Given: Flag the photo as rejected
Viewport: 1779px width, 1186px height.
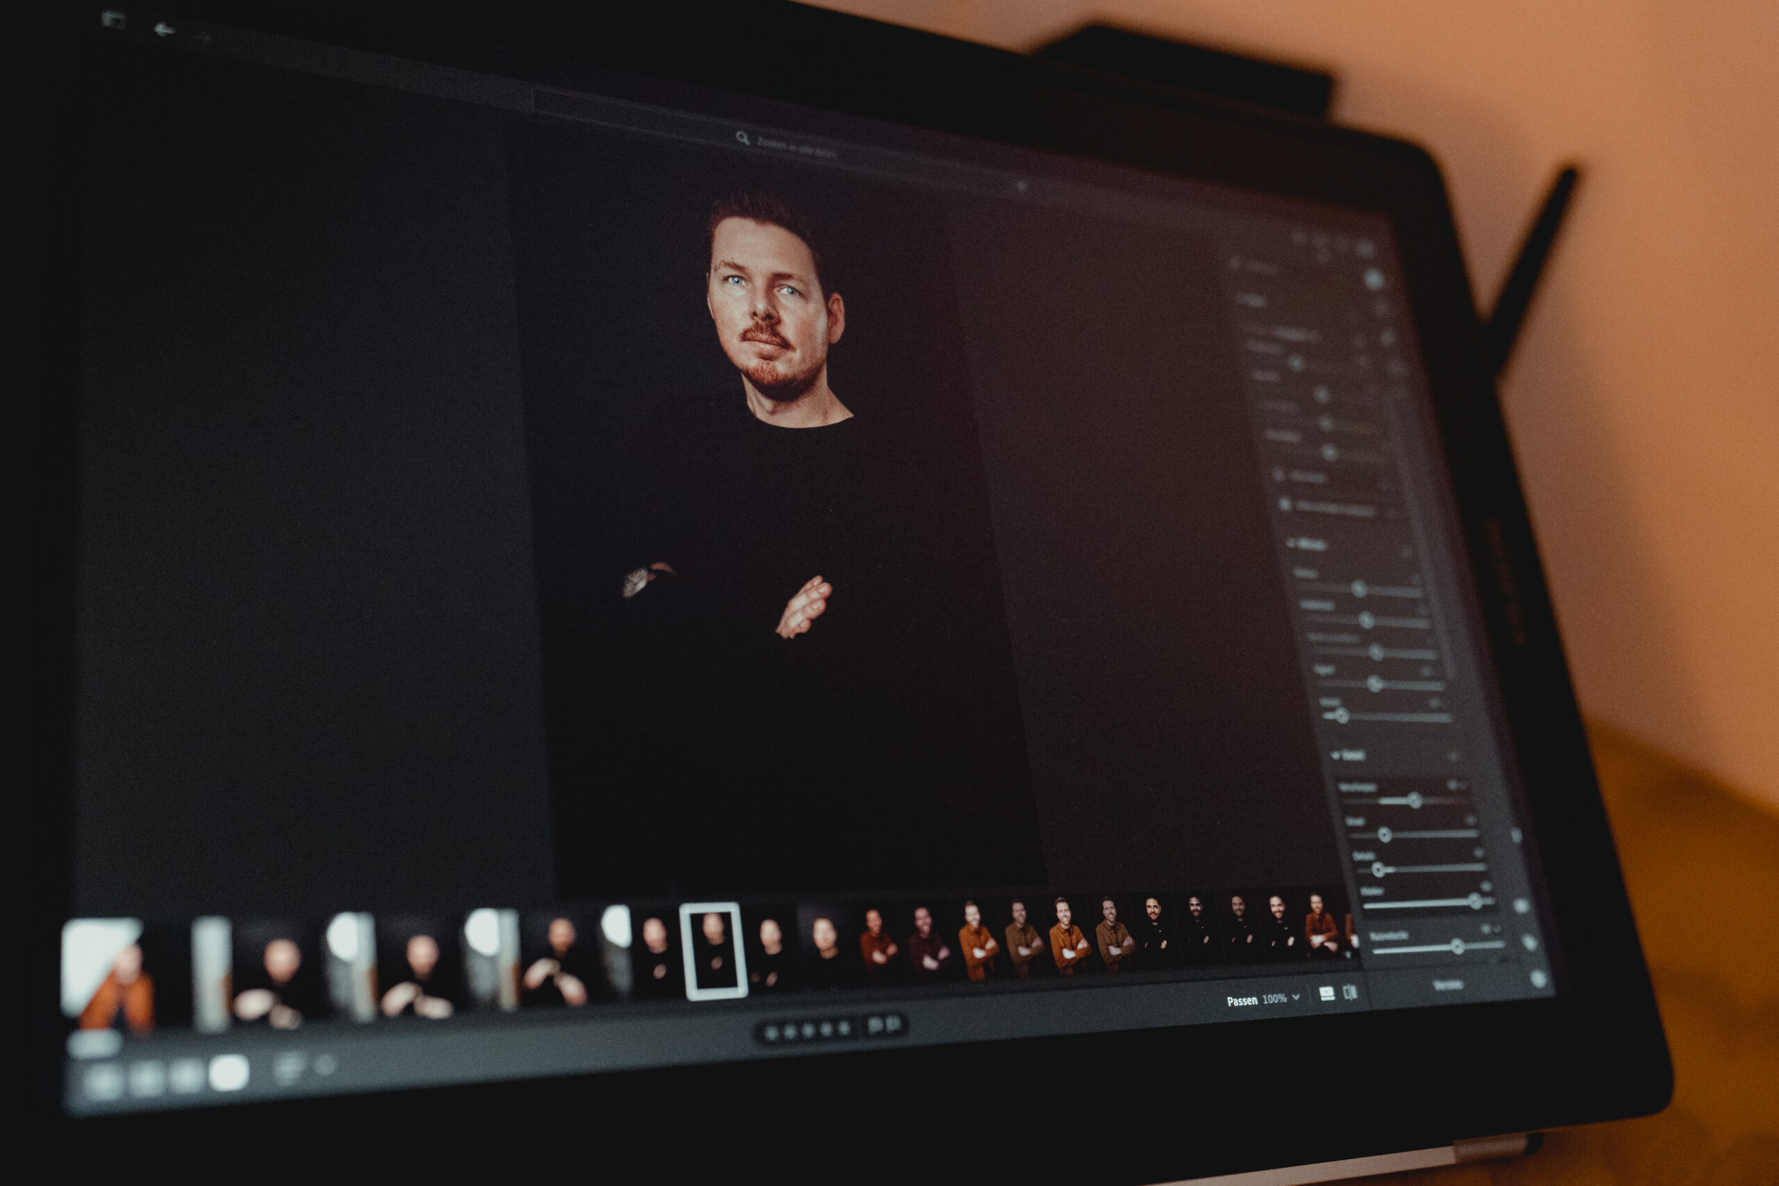Looking at the screenshot, I should [892, 1025].
